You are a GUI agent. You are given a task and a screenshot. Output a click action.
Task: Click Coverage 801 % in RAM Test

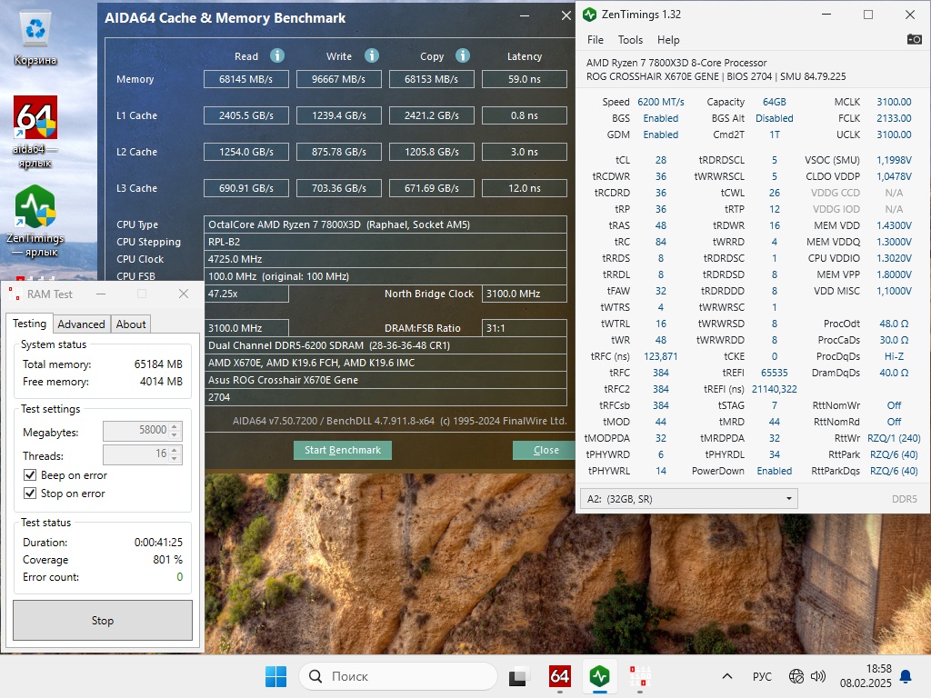click(167, 560)
